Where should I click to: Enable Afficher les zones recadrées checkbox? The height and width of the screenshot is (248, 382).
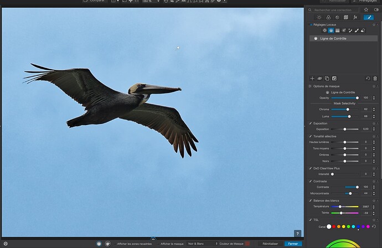point(115,244)
